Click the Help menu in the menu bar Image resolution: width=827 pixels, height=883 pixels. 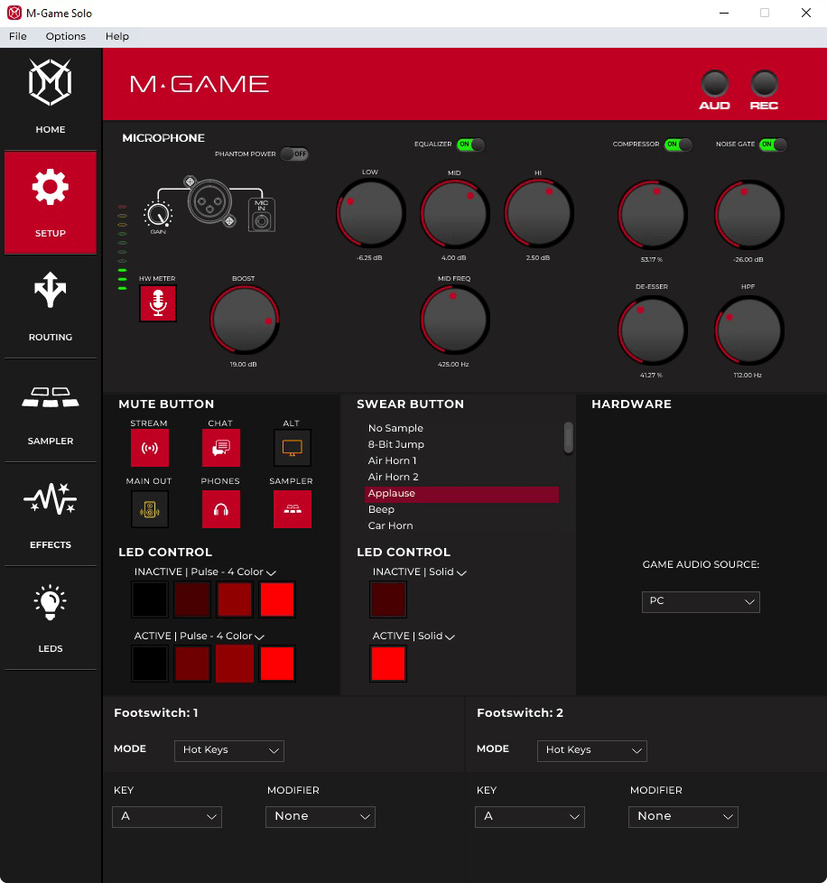click(116, 36)
